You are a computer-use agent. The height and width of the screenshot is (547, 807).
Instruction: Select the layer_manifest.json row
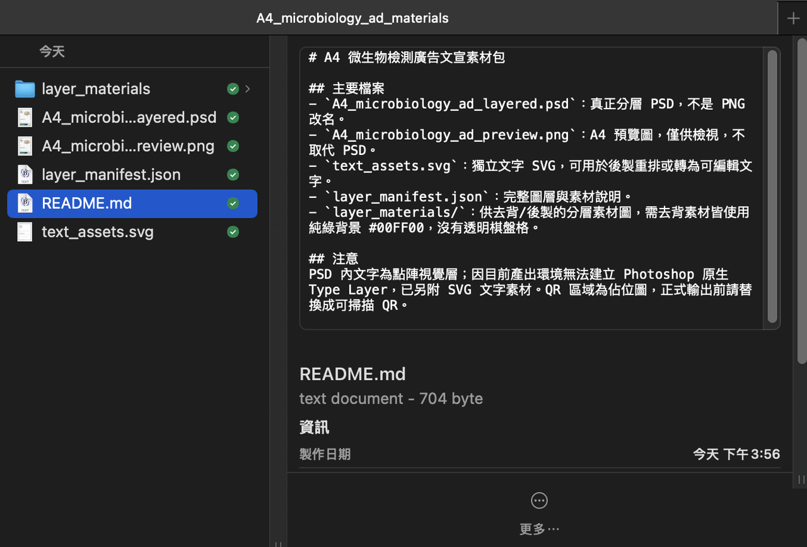coord(132,175)
